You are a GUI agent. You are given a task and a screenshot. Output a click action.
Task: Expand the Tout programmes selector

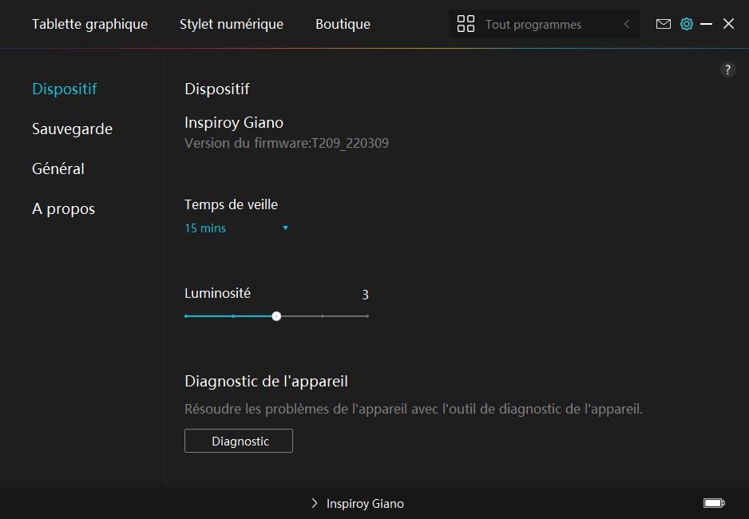533,25
